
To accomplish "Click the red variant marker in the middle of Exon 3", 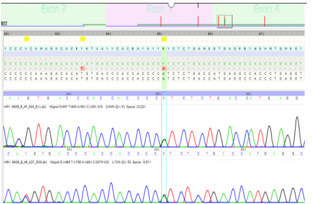I will (161, 21).
